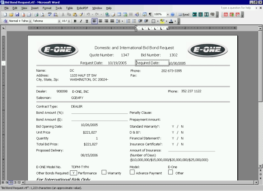Viewport: 263px width, 191px height.
Task: Click the Undo arrow icon
Action: pos(88,15)
